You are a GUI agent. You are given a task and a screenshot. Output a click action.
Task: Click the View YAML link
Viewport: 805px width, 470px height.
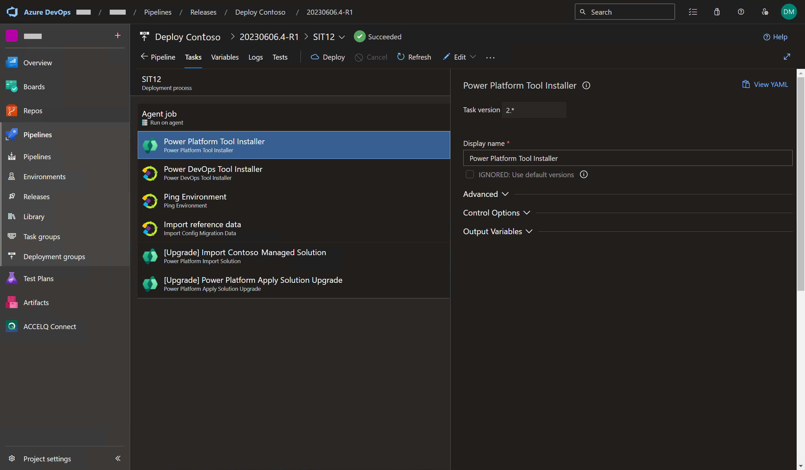765,85
